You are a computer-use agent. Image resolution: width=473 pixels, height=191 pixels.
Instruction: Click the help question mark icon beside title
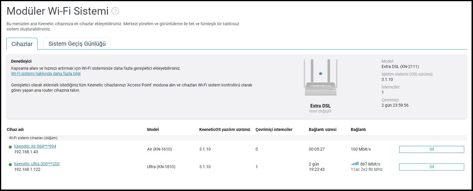point(115,11)
